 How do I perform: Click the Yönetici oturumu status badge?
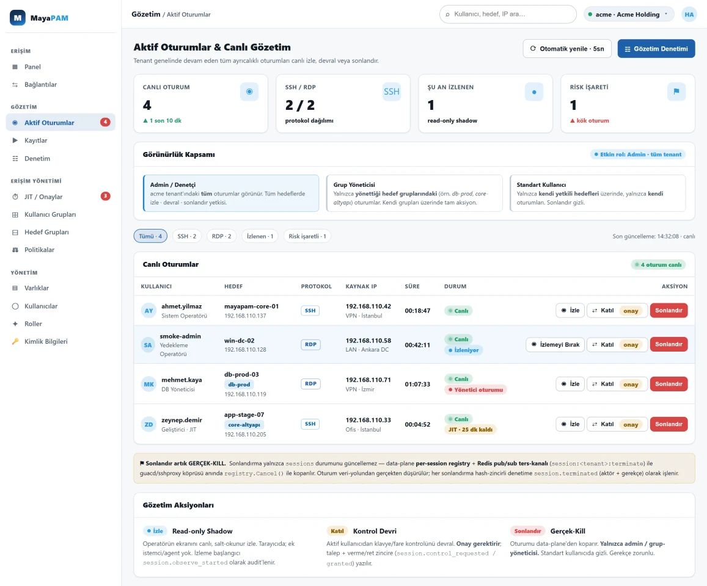(x=475, y=390)
